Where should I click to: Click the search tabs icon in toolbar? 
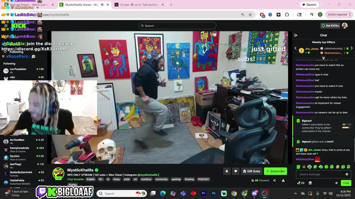click(299, 15)
